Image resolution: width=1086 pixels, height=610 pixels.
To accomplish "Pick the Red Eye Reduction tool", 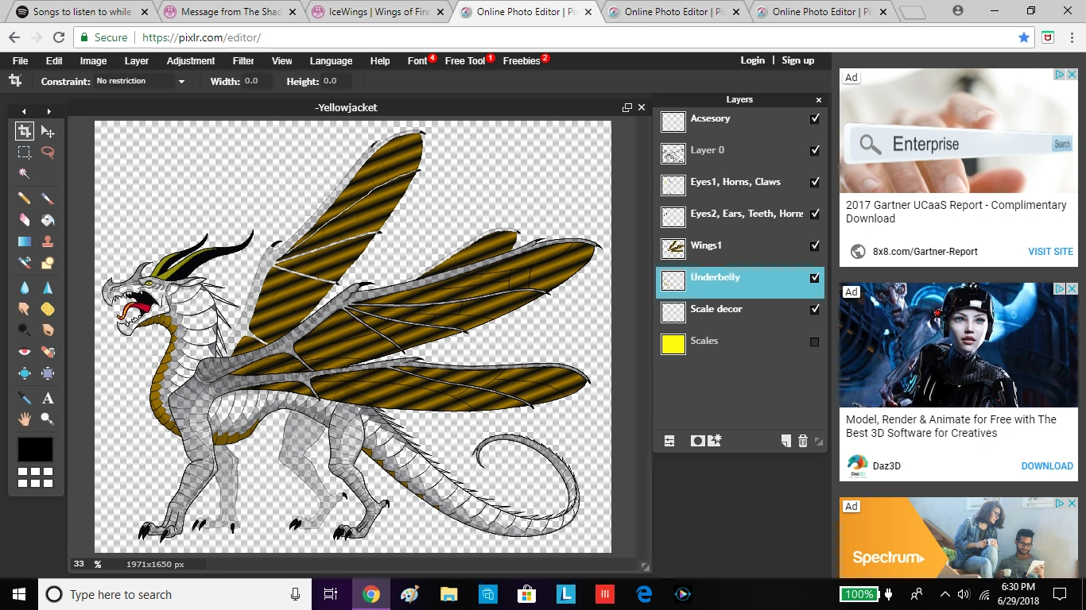I will pos(25,351).
